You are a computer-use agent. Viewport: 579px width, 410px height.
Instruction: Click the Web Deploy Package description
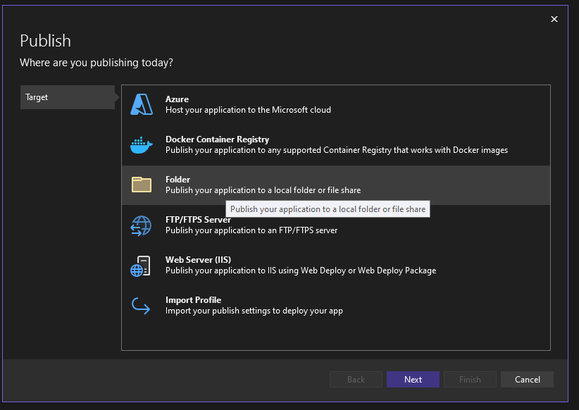[301, 271]
